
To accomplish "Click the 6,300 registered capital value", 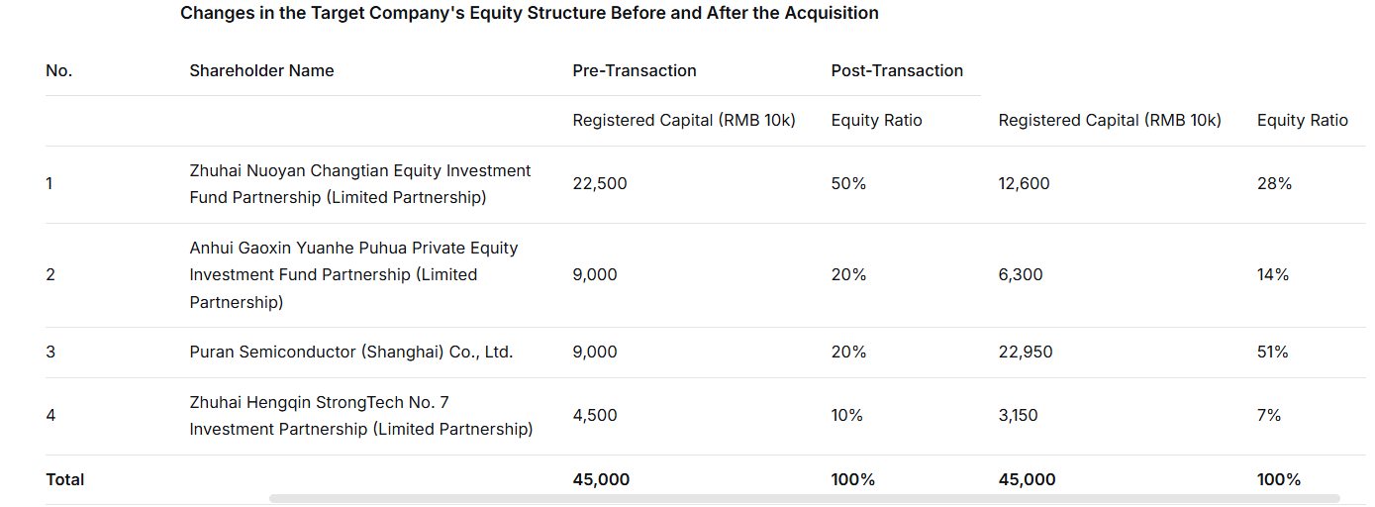I will point(1021,274).
